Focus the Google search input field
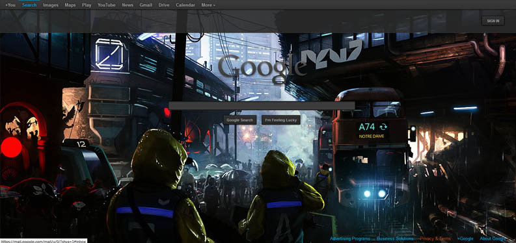This screenshot has height=243, width=516. click(x=262, y=105)
